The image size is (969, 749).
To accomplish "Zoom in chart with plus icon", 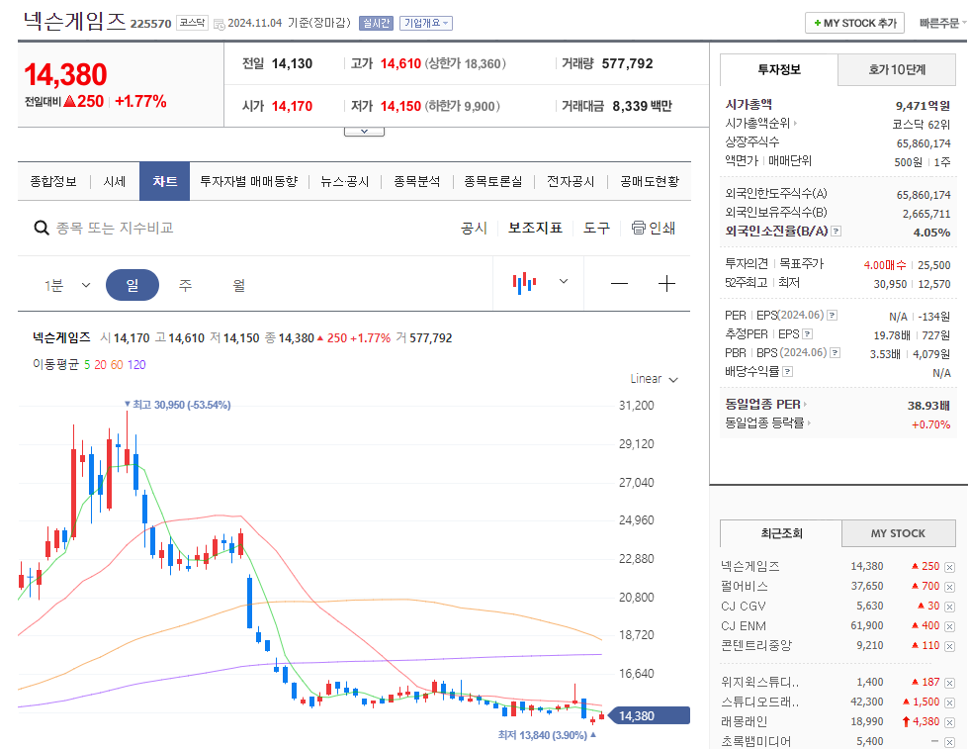I will [666, 284].
